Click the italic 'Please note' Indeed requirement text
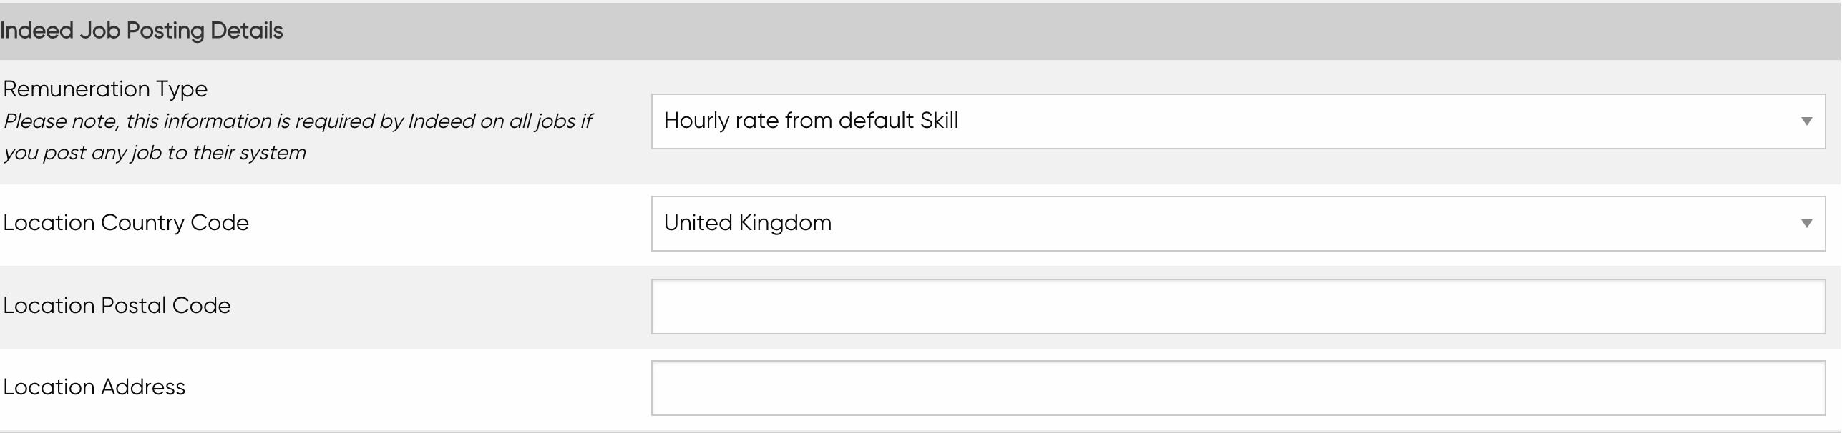Viewport: 1842px width, 433px height. pyautogui.click(x=298, y=137)
